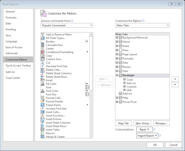Open the Popular Commands dropdown
The height and width of the screenshot is (151, 185).
67,25
